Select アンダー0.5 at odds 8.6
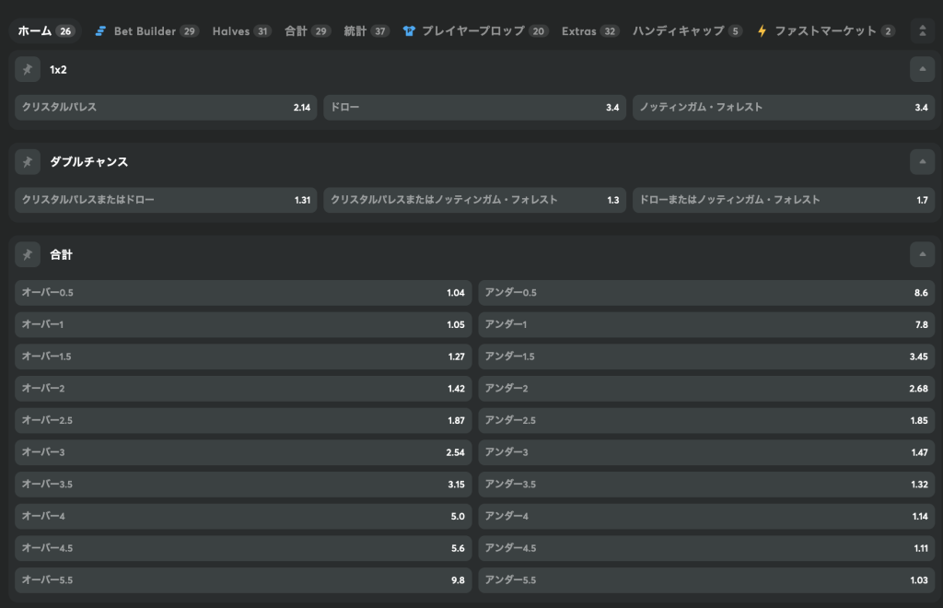Screen dimensions: 943x608 [706, 293]
